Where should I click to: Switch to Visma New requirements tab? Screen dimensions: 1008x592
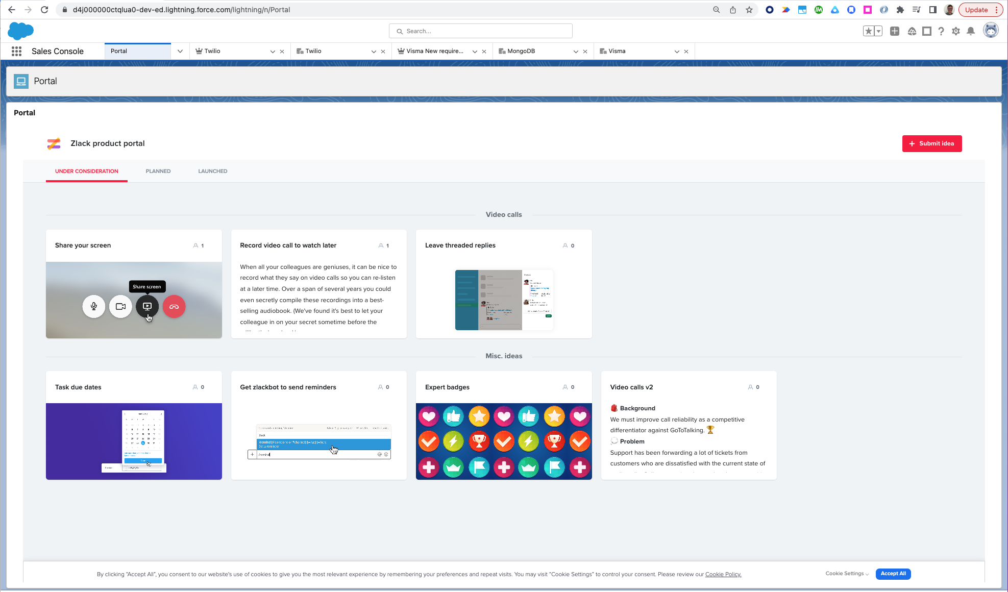pyautogui.click(x=431, y=51)
